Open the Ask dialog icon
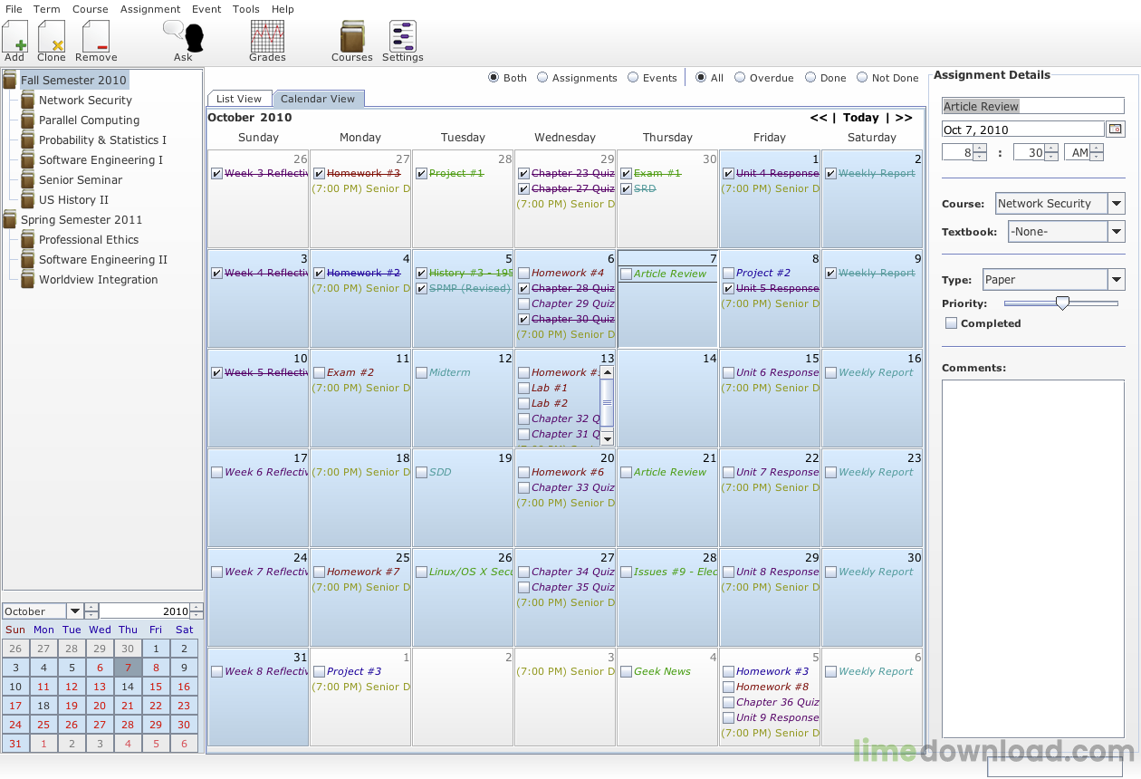Image resolution: width=1141 pixels, height=779 pixels. click(x=184, y=36)
